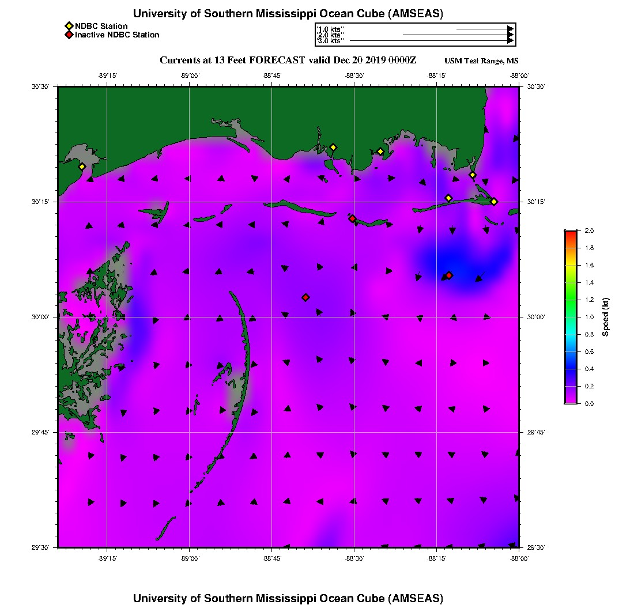Click the "Speed (kt)" color bar label
The image size is (634, 605).
pos(606,317)
